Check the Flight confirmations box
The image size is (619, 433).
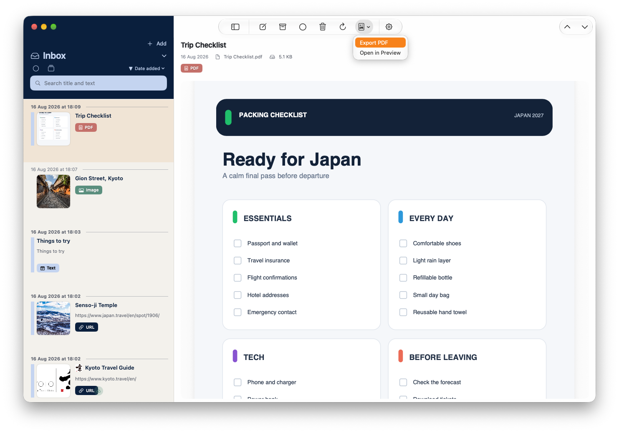[237, 277]
